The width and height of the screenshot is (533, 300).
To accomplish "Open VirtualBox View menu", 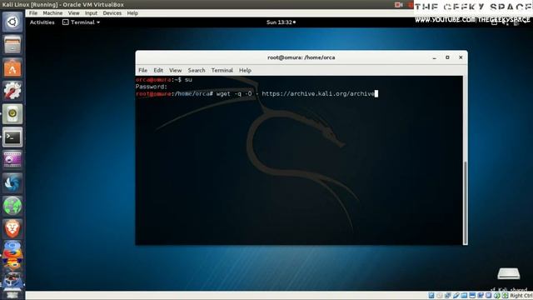I will coord(73,13).
